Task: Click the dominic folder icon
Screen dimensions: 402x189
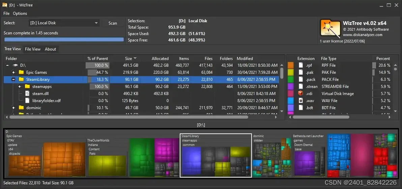Action: pyautogui.click(x=21, y=108)
